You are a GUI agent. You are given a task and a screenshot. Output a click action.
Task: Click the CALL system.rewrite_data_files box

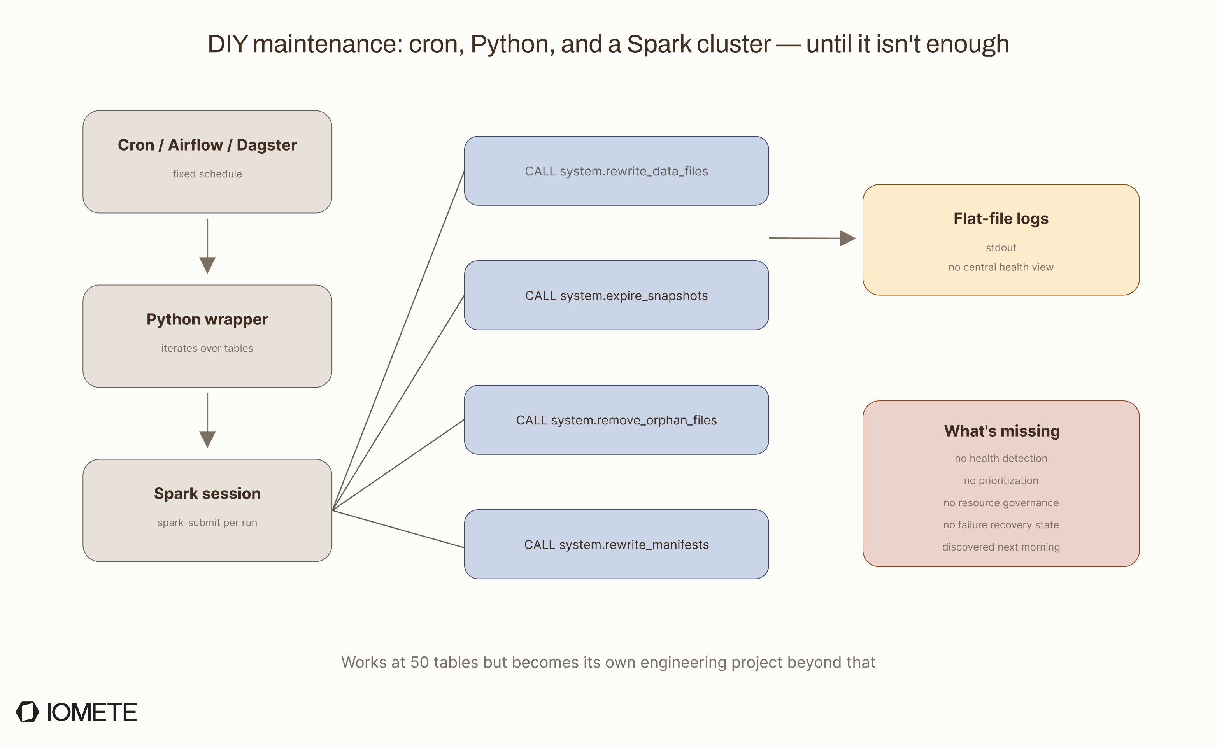pyautogui.click(x=616, y=171)
